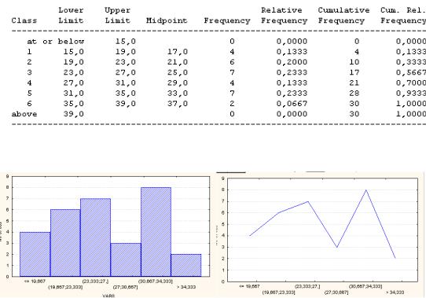This screenshot has width=426, height=298.
Task: Click histogram axis label "> 34,333"
Action: click(x=186, y=287)
